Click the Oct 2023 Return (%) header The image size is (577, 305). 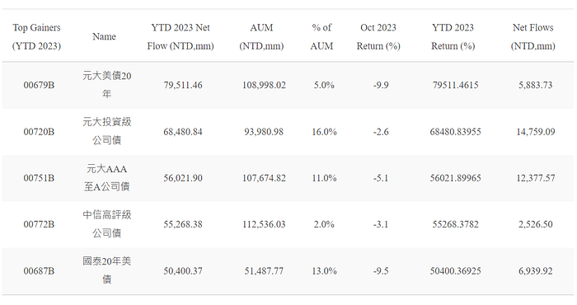pos(378,37)
